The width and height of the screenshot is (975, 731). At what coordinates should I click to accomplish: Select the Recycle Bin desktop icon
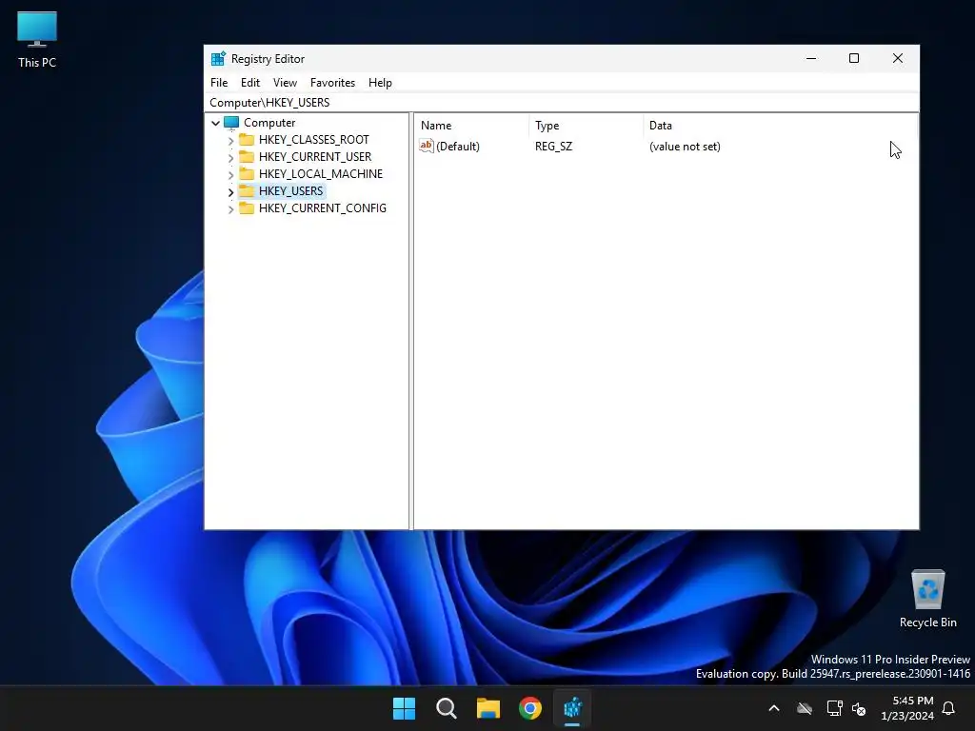pos(927,599)
